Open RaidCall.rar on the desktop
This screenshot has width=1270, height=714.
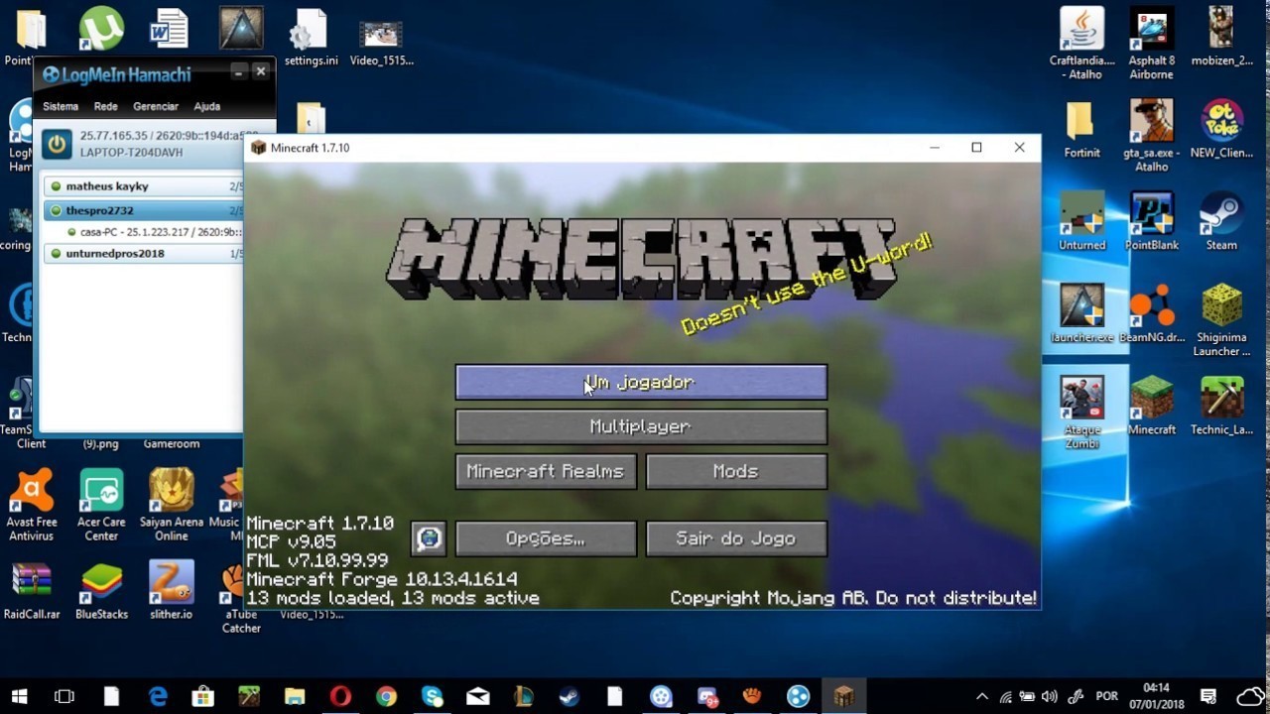pos(32,591)
